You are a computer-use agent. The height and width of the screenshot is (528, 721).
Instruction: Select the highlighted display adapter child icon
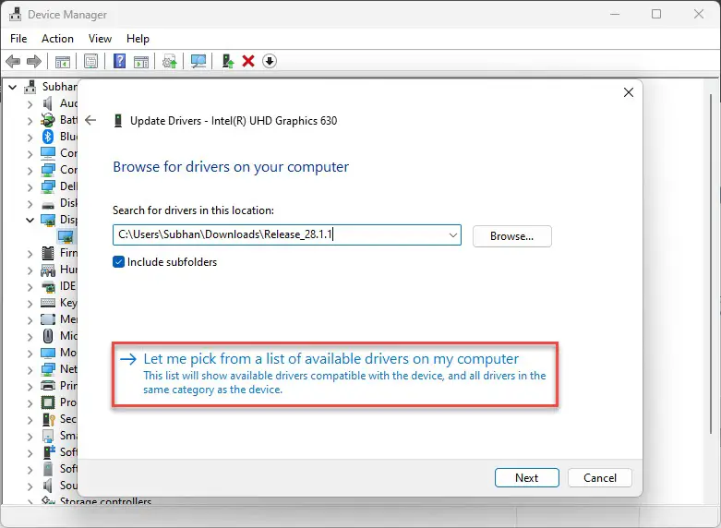pos(66,236)
